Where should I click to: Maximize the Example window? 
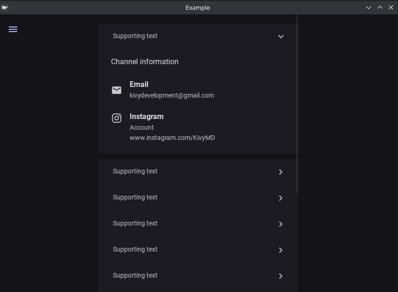coord(380,7)
